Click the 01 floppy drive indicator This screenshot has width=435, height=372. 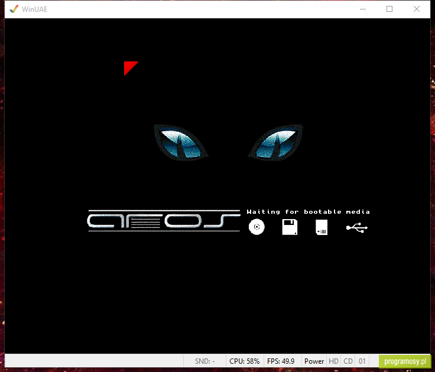coord(362,361)
